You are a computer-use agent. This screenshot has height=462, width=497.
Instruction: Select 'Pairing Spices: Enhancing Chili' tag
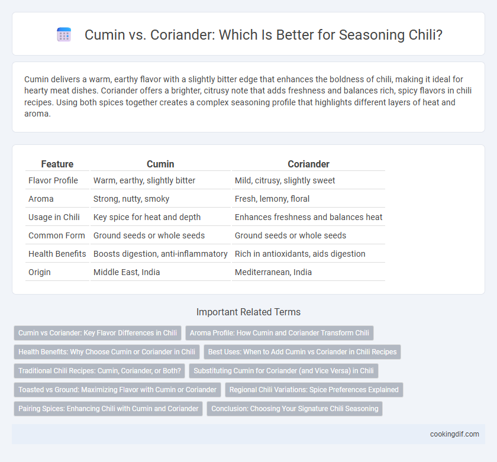(108, 409)
